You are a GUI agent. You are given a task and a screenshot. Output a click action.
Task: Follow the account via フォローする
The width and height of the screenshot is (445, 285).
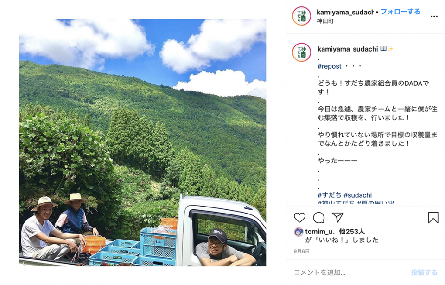[x=400, y=12]
